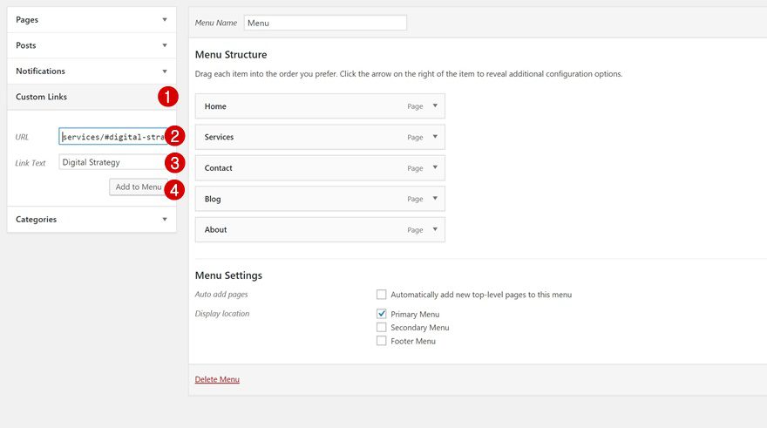Expand Blog menu item options arrow
The width and height of the screenshot is (767, 428).
tap(435, 198)
